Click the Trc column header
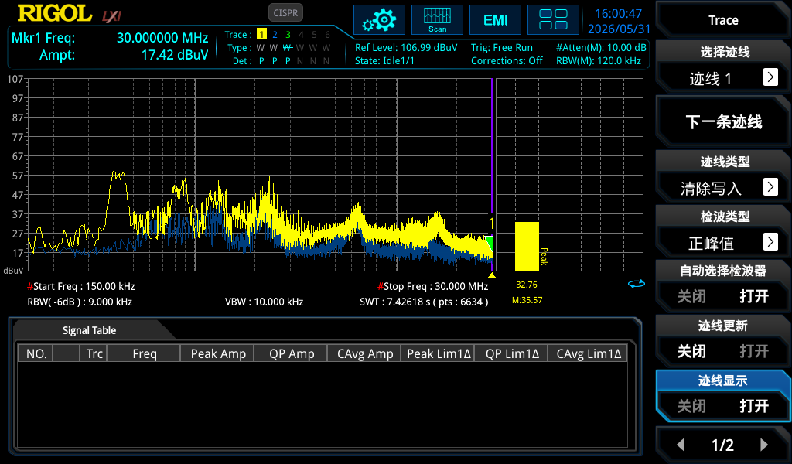The image size is (792, 464). click(x=94, y=353)
